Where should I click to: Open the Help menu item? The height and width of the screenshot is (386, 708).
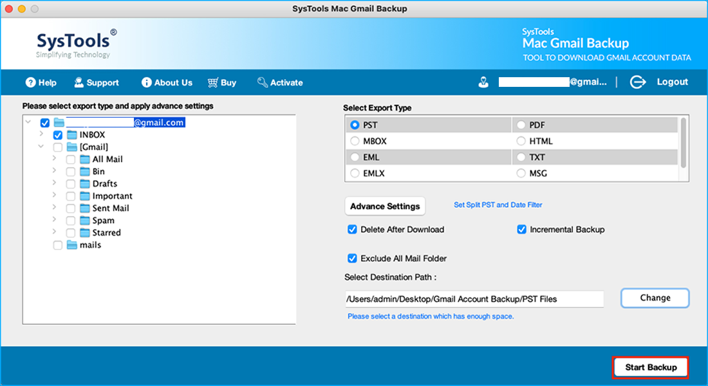click(x=41, y=82)
